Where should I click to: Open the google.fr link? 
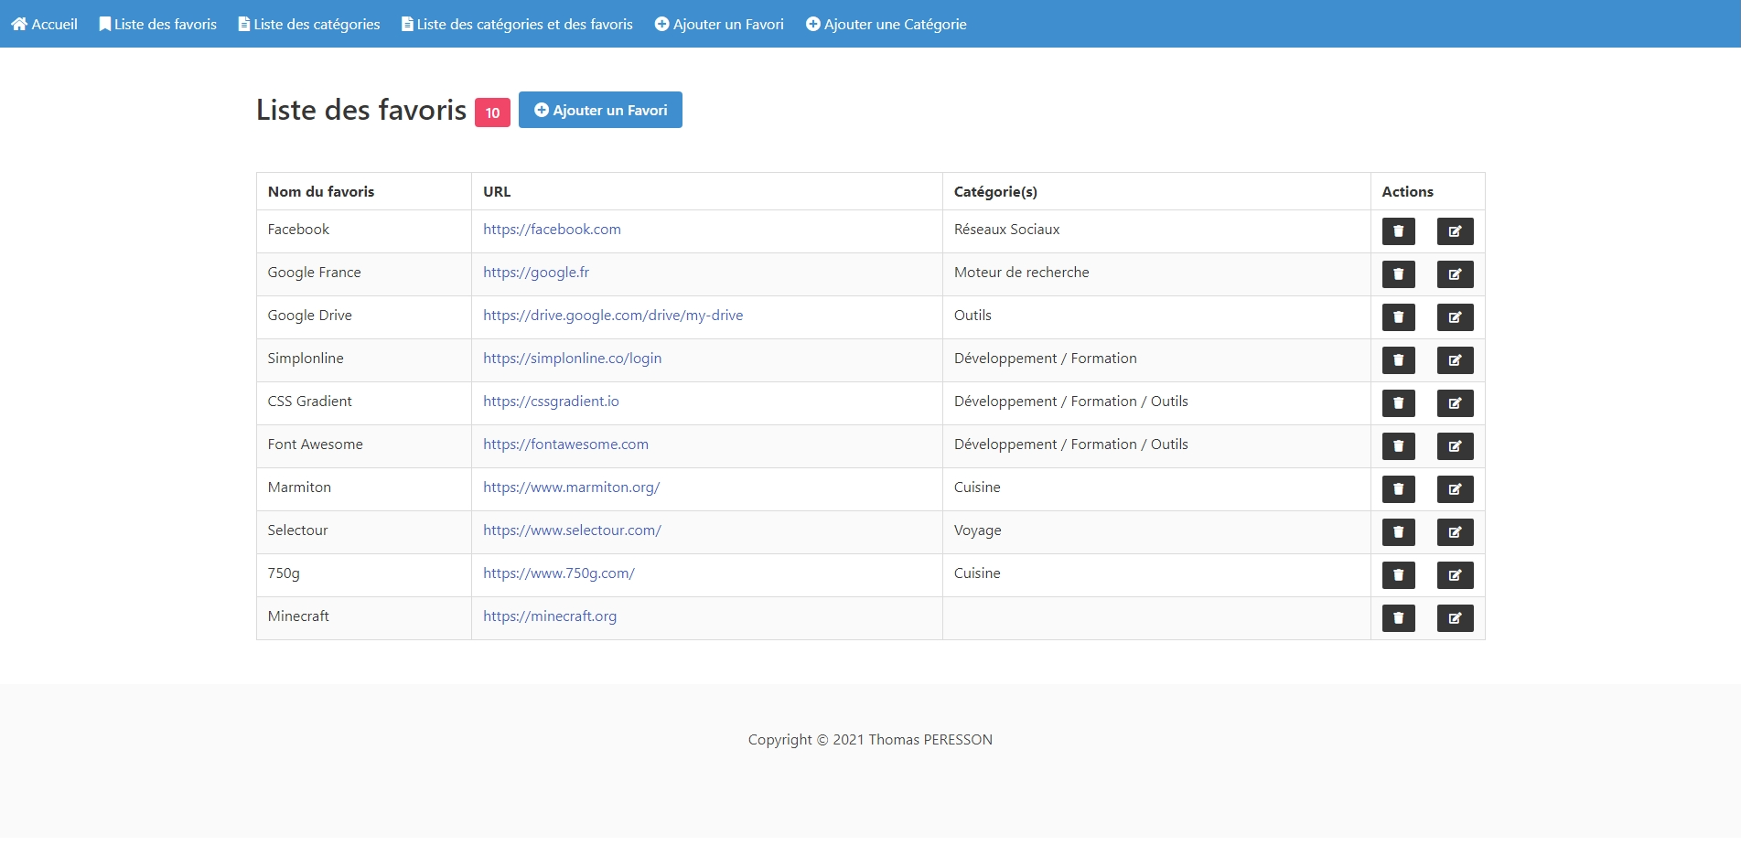pyautogui.click(x=536, y=273)
